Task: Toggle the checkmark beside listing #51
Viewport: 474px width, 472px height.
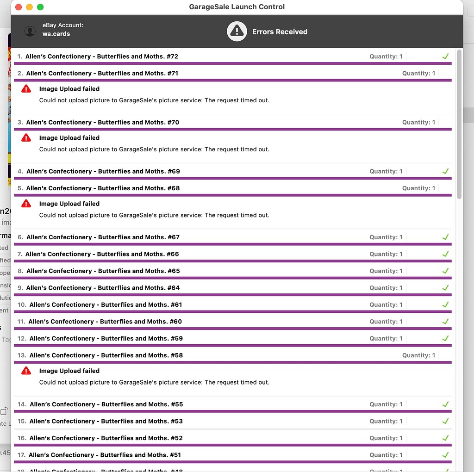Action: [445, 454]
